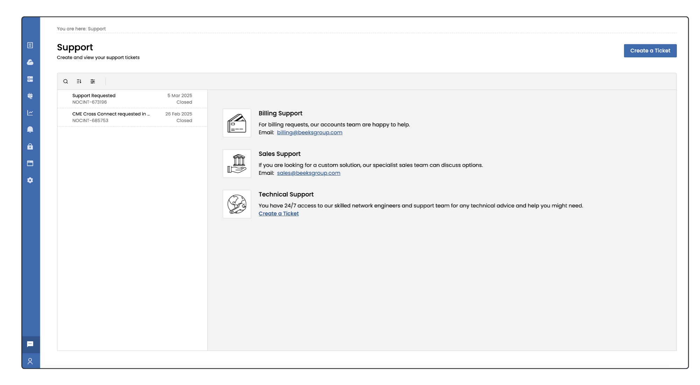Click the Create a Ticket button
Image resolution: width=700 pixels, height=385 pixels.
[x=650, y=51]
